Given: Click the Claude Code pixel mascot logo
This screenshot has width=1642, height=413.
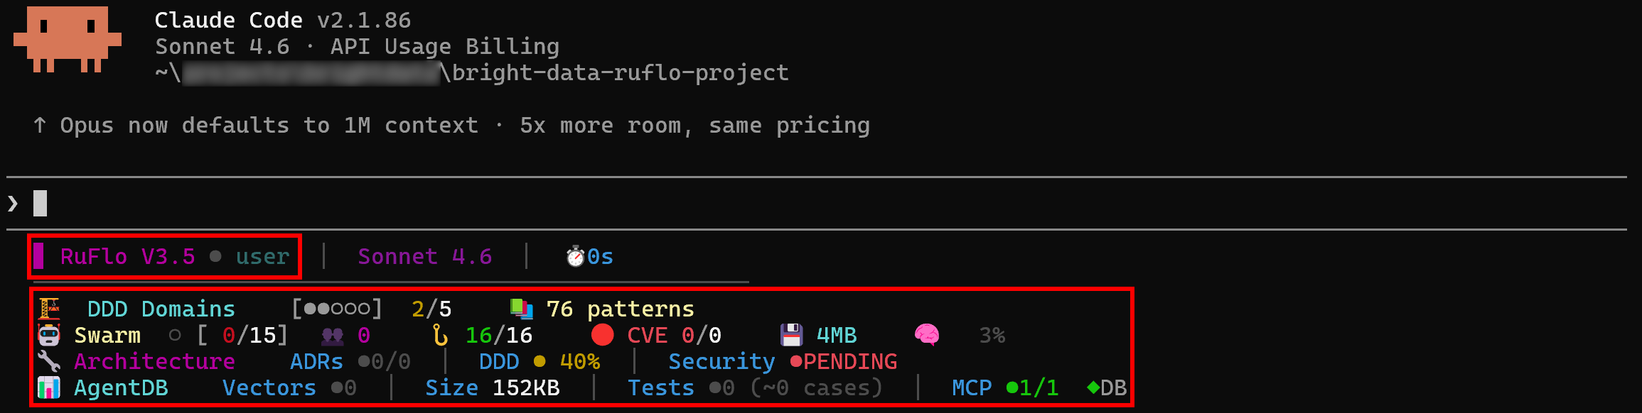Looking at the screenshot, I should (68, 39).
